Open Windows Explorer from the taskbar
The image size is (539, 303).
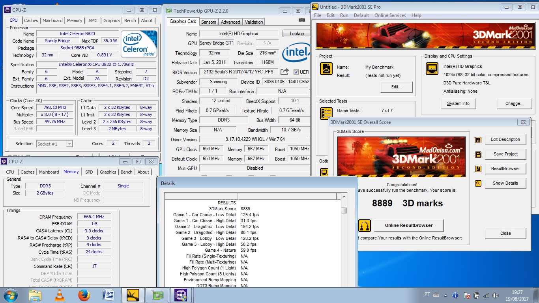pyautogui.click(x=35, y=295)
